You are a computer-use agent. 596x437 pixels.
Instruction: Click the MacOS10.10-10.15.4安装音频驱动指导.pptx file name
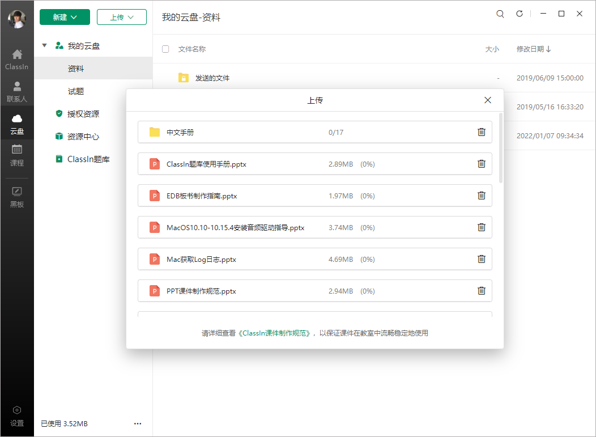tap(235, 227)
